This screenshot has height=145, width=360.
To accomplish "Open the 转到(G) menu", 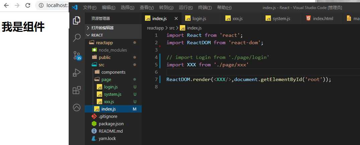I will (166, 8).
